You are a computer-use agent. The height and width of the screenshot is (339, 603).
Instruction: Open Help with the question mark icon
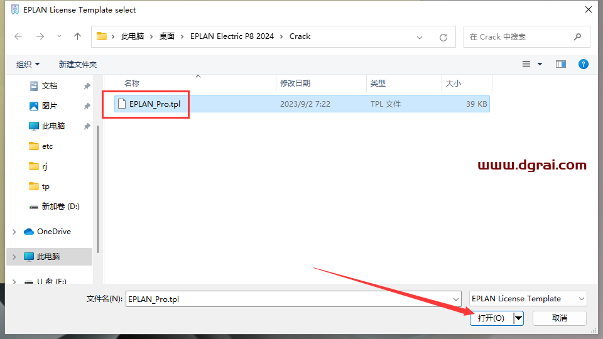584,64
